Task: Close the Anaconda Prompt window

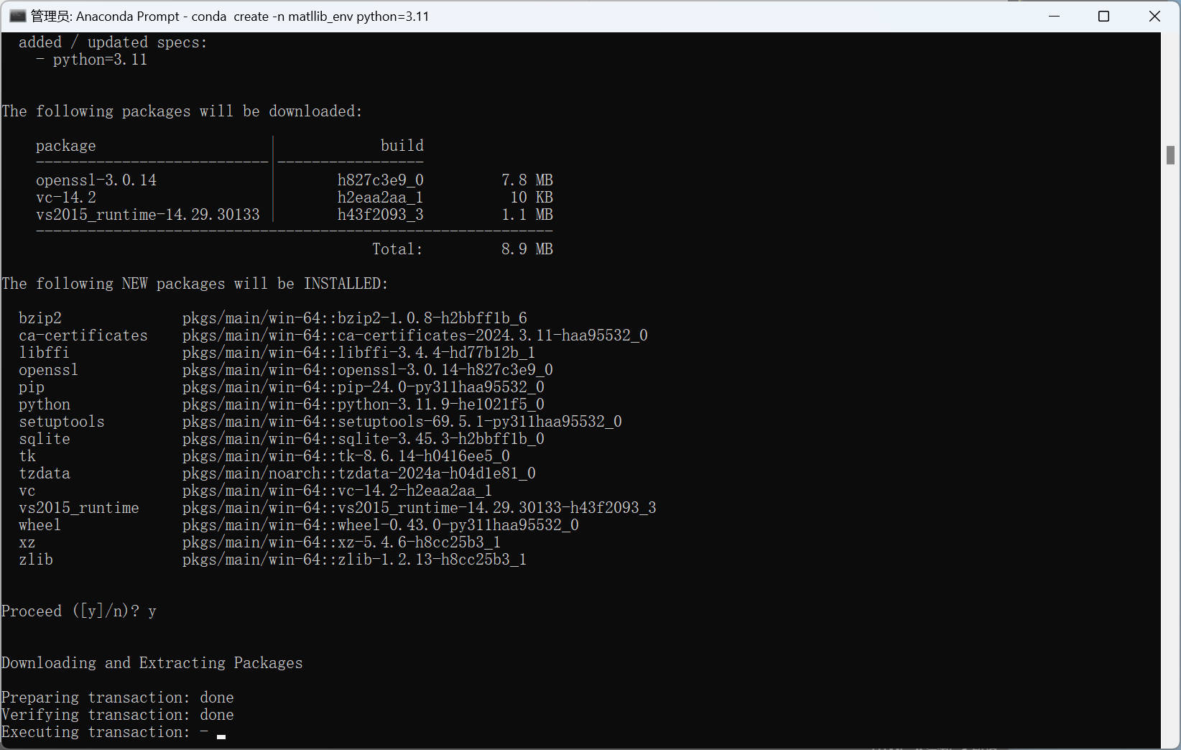Action: click(1154, 16)
